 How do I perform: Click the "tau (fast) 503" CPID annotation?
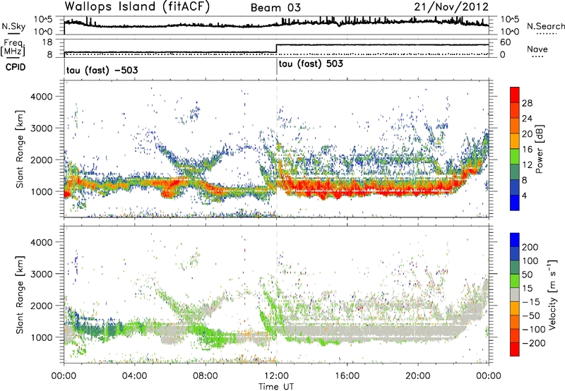click(x=311, y=64)
